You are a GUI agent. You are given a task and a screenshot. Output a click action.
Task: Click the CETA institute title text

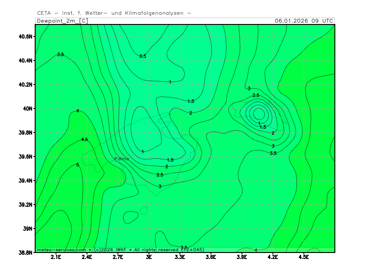point(114,13)
